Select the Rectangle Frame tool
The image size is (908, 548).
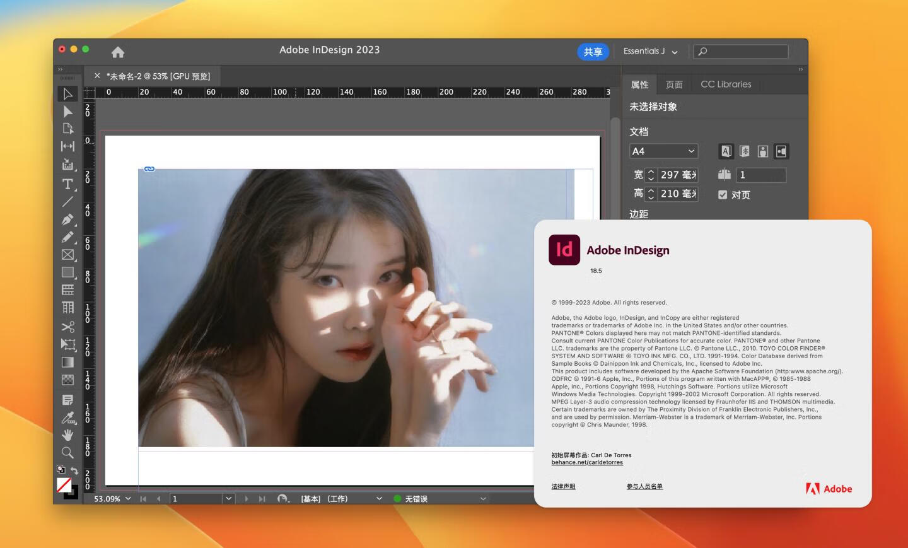[x=67, y=255]
